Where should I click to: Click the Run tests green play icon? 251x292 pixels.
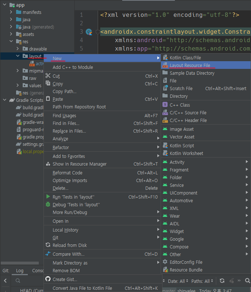click(48, 197)
